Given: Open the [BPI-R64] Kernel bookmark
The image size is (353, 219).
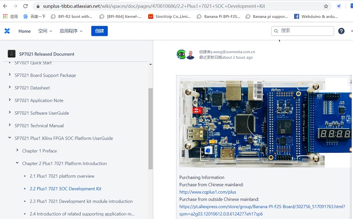Looking at the screenshot, I should (120, 16).
